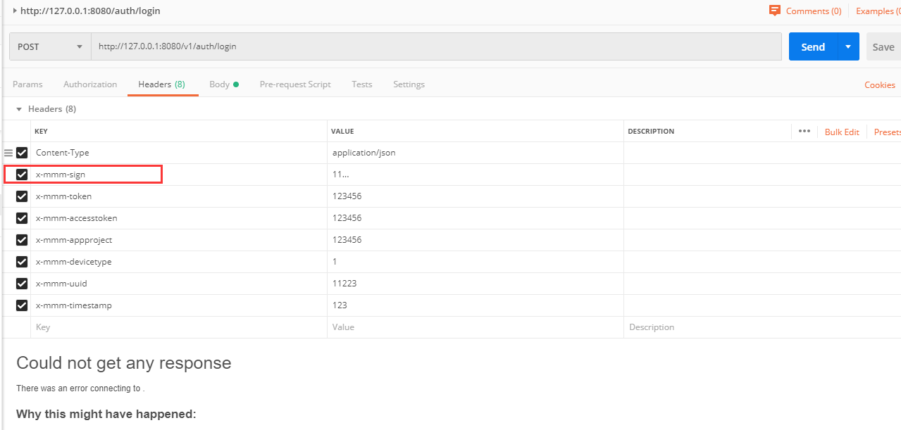This screenshot has width=901, height=430.
Task: Click the x-mmm-timestamp value 123
Action: (476, 305)
